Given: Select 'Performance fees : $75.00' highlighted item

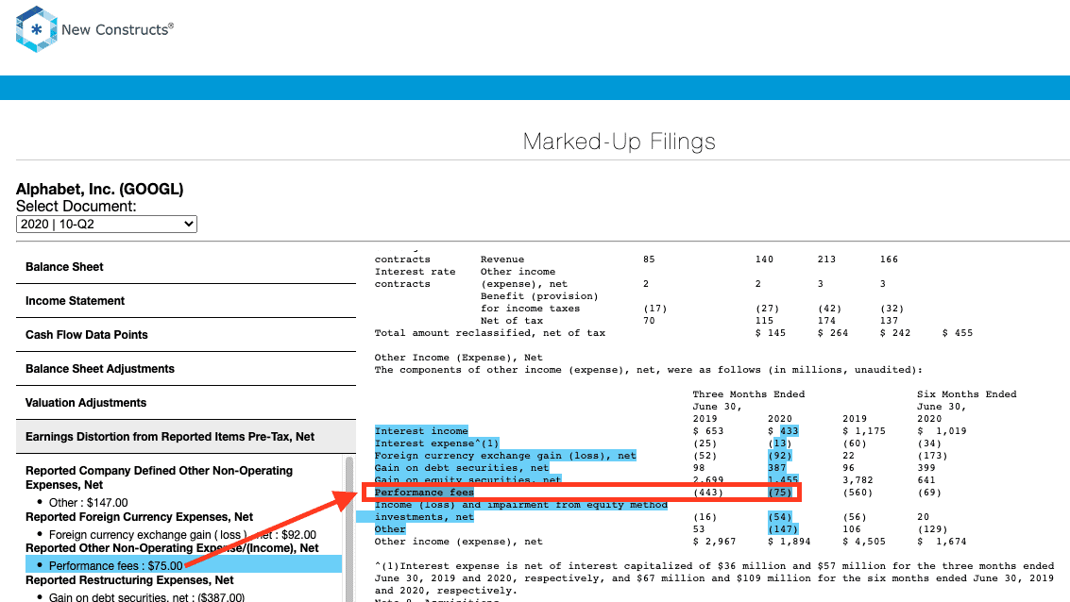Looking at the screenshot, I should pyautogui.click(x=183, y=564).
